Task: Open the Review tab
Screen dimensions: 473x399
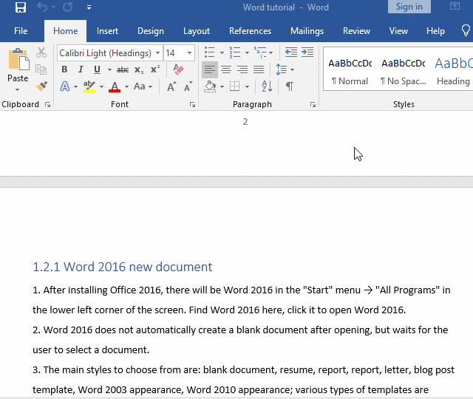Action: point(356,31)
